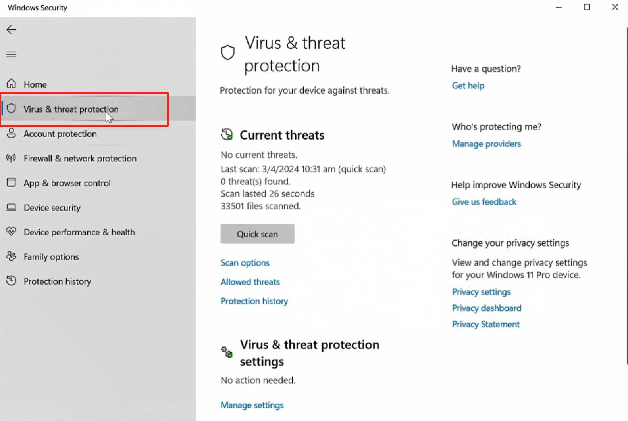Expand the hamburger navigation menu

point(12,54)
